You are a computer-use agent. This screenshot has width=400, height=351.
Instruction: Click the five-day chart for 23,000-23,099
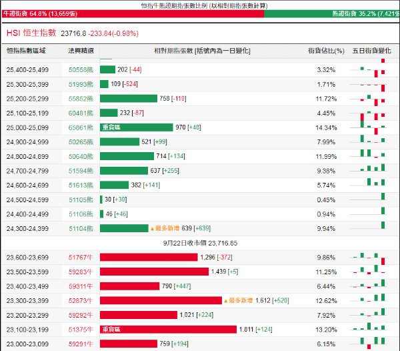[x=369, y=343]
